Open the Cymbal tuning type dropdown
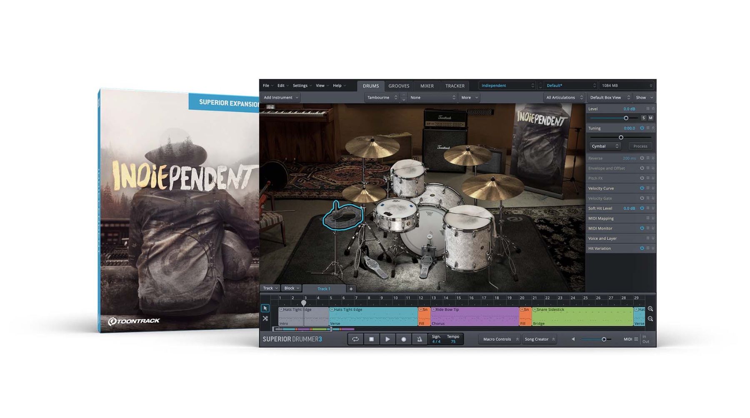The height and width of the screenshot is (418, 750). pyautogui.click(x=605, y=146)
